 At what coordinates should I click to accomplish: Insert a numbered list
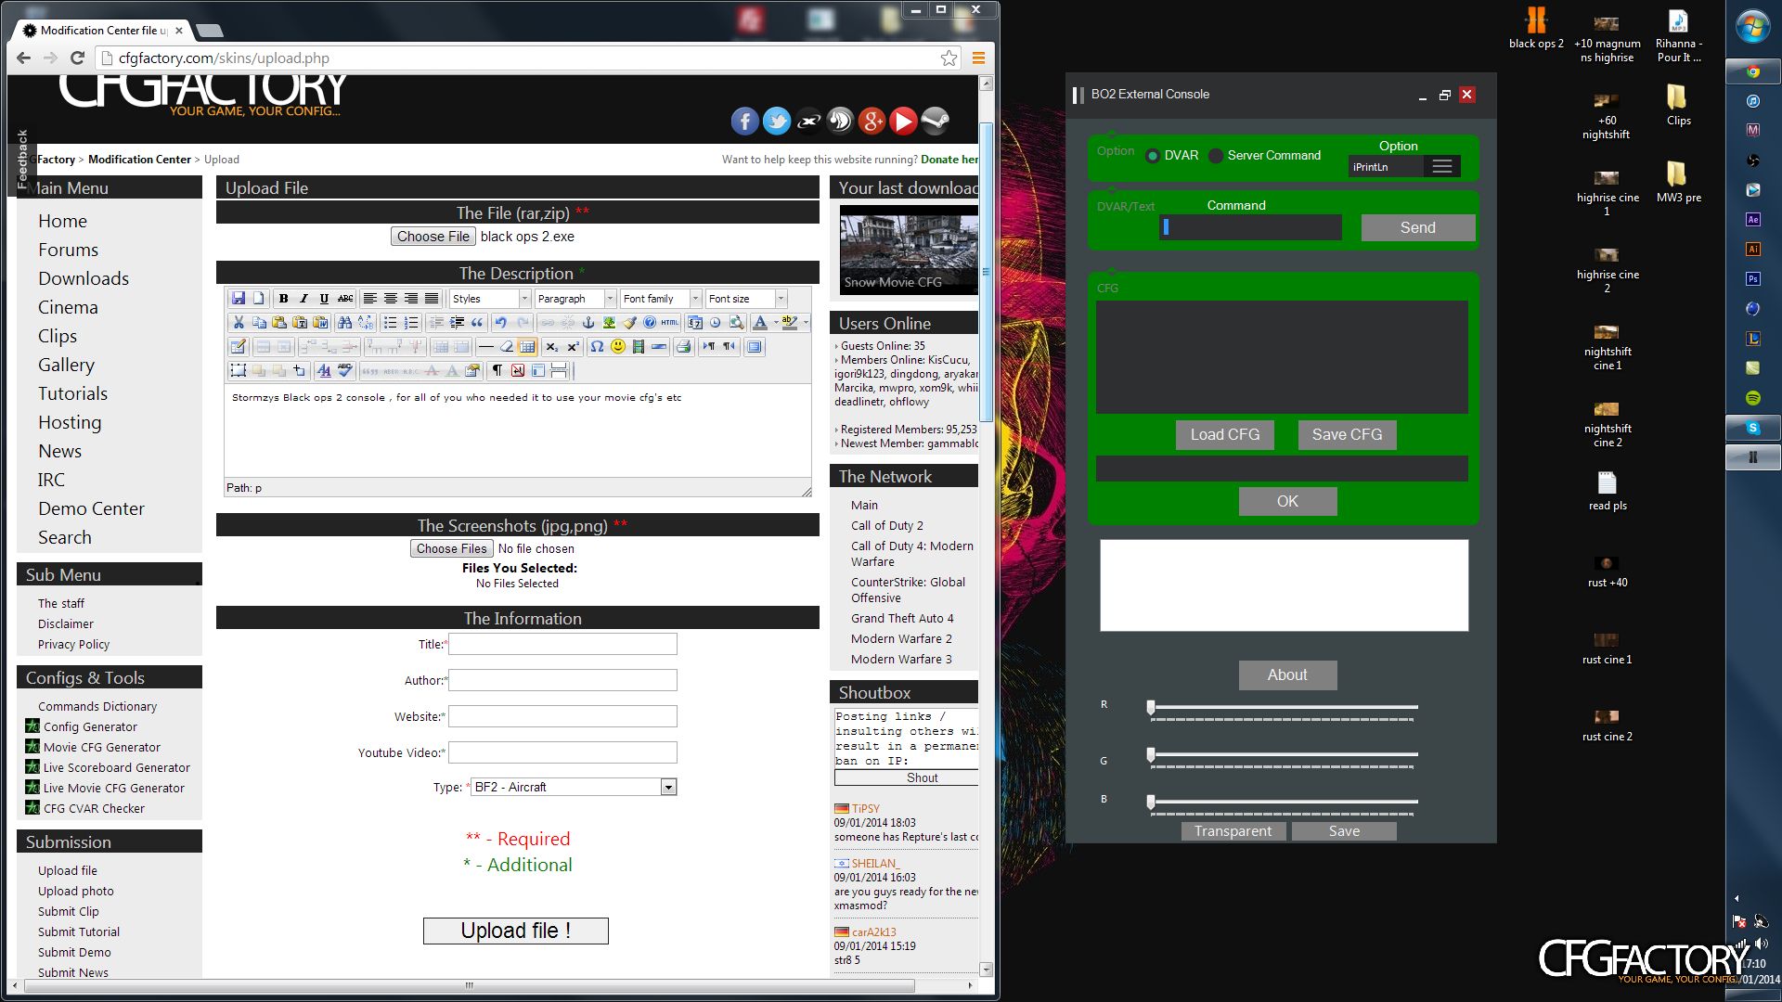point(411,323)
